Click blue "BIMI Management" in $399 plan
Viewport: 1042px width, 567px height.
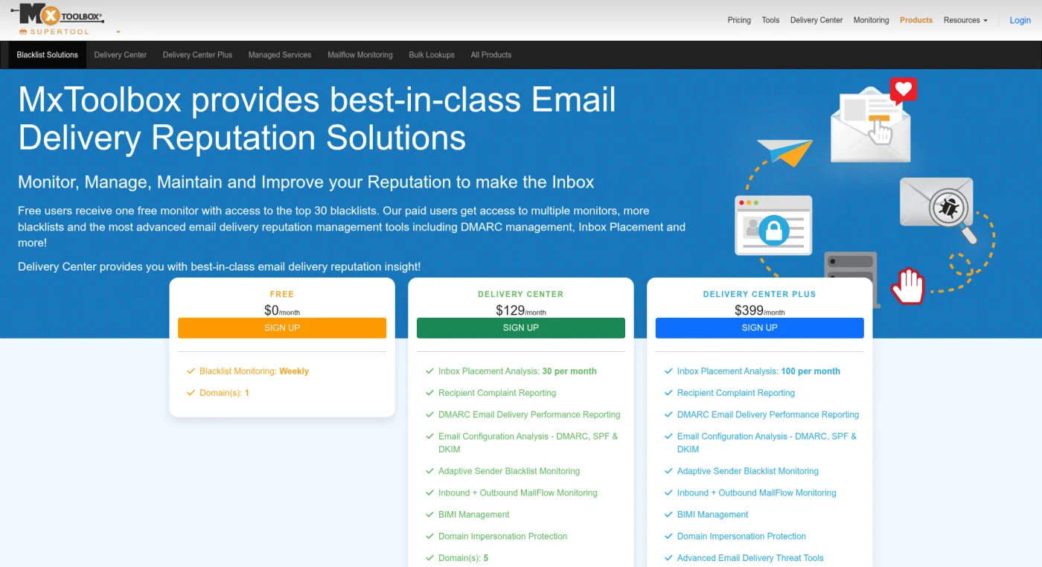click(x=713, y=514)
